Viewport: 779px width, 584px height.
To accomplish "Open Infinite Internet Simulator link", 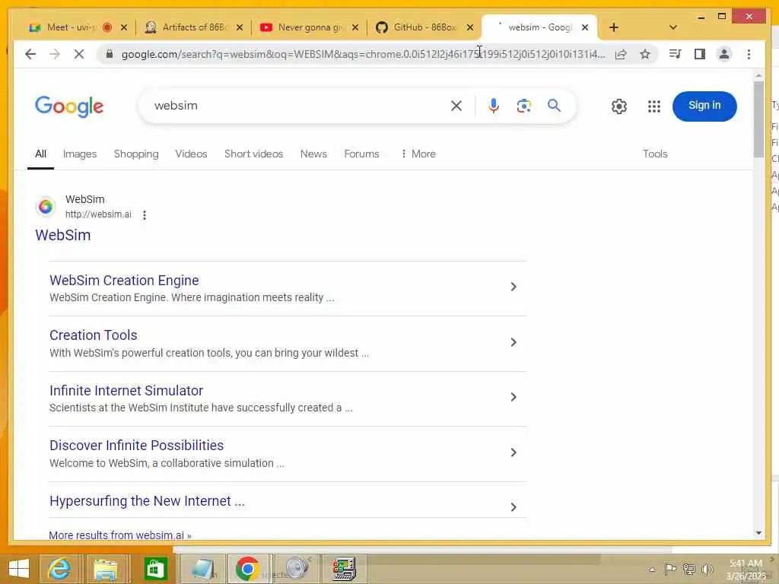I will coord(126,391).
